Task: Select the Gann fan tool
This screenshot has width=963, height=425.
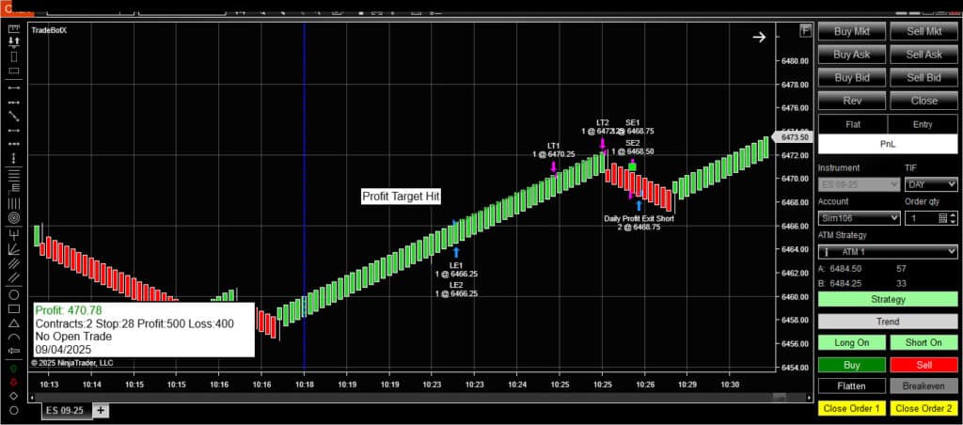Action: pos(14,249)
